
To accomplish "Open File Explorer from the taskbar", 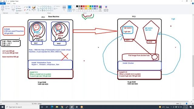I will click(x=57, y=107).
